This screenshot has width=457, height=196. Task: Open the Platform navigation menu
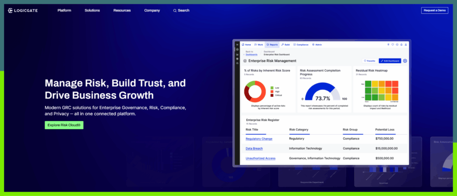(x=64, y=11)
